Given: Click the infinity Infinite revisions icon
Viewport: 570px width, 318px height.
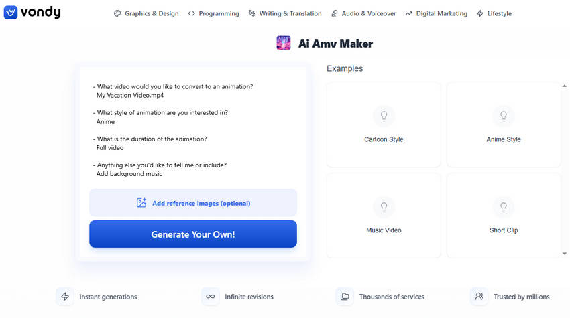Looking at the screenshot, I should click(x=211, y=296).
